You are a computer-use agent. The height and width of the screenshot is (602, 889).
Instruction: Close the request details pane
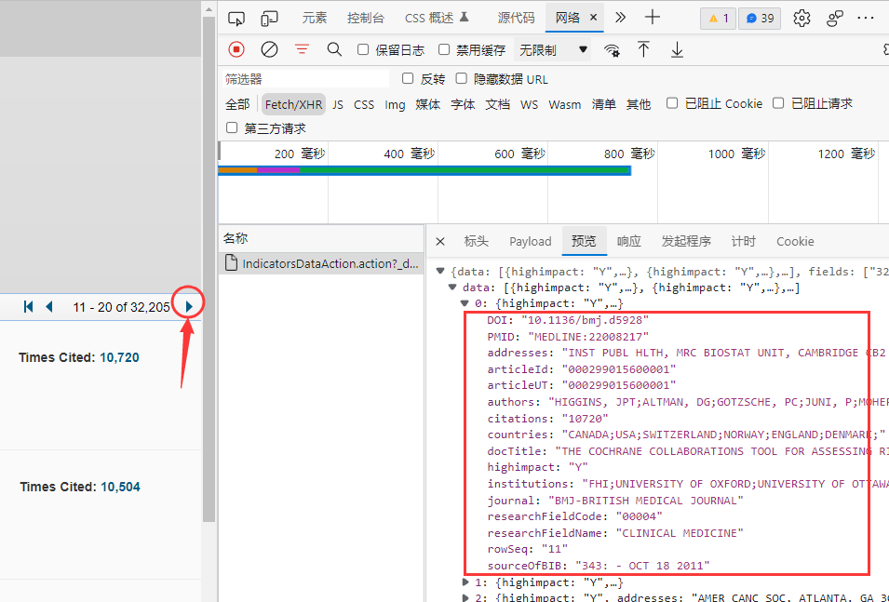coord(440,242)
